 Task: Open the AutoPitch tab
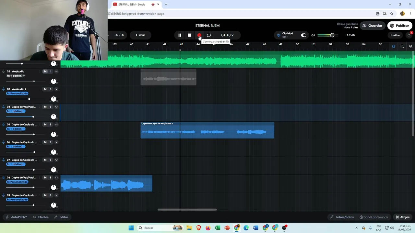[x=17, y=217]
